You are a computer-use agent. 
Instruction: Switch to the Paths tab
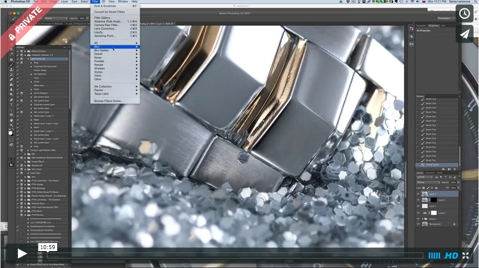coord(440,173)
